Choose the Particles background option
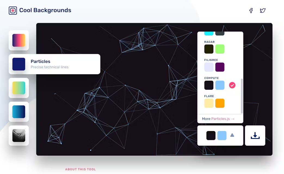The height and width of the screenshot is (174, 284). pos(54,64)
